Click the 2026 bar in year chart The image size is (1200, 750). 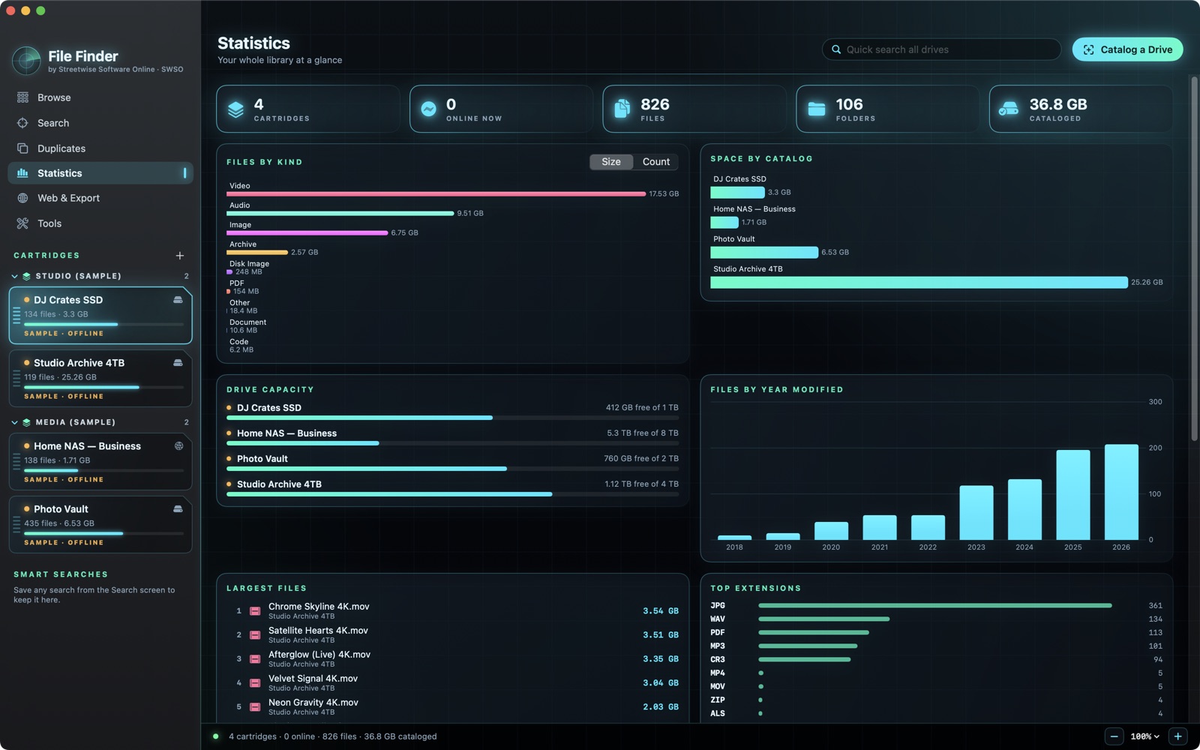coord(1121,492)
